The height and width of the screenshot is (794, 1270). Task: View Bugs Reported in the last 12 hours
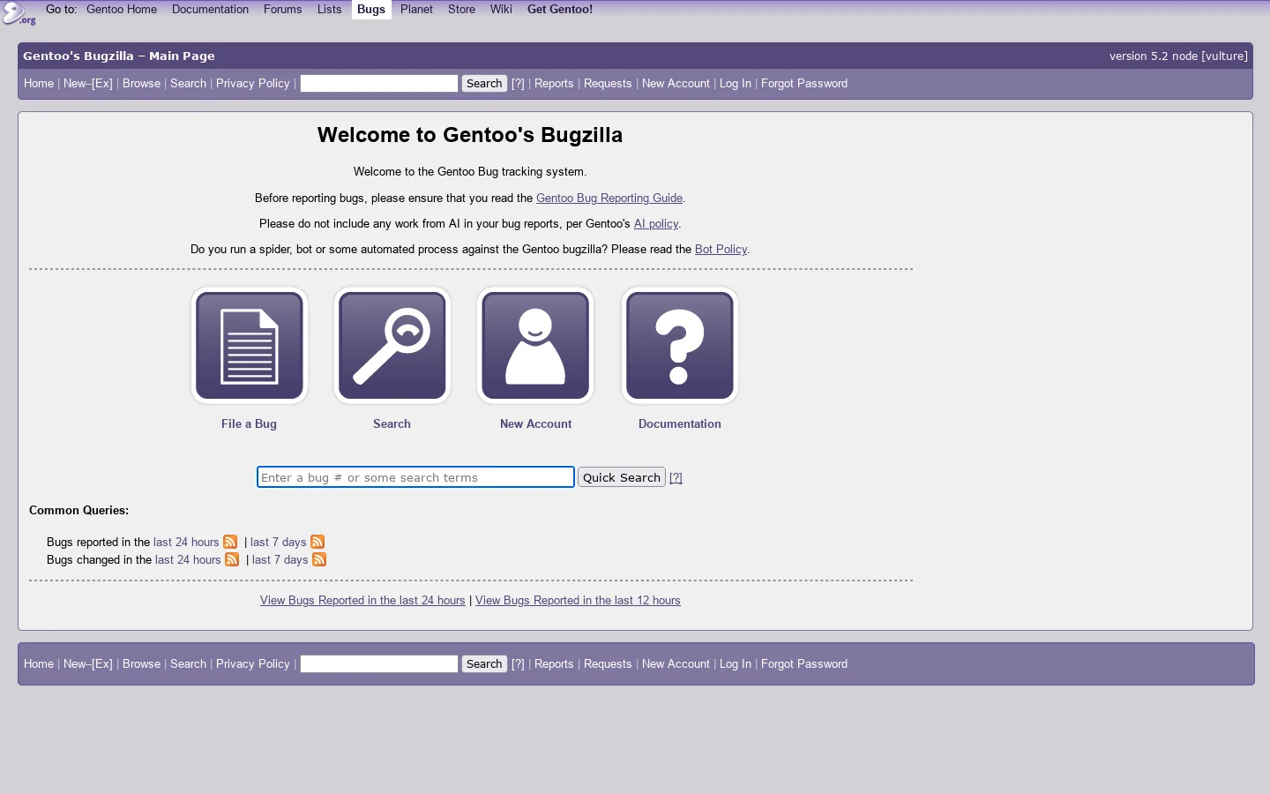(x=578, y=601)
